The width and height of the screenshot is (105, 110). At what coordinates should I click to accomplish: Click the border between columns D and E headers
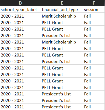[x=41, y=3]
